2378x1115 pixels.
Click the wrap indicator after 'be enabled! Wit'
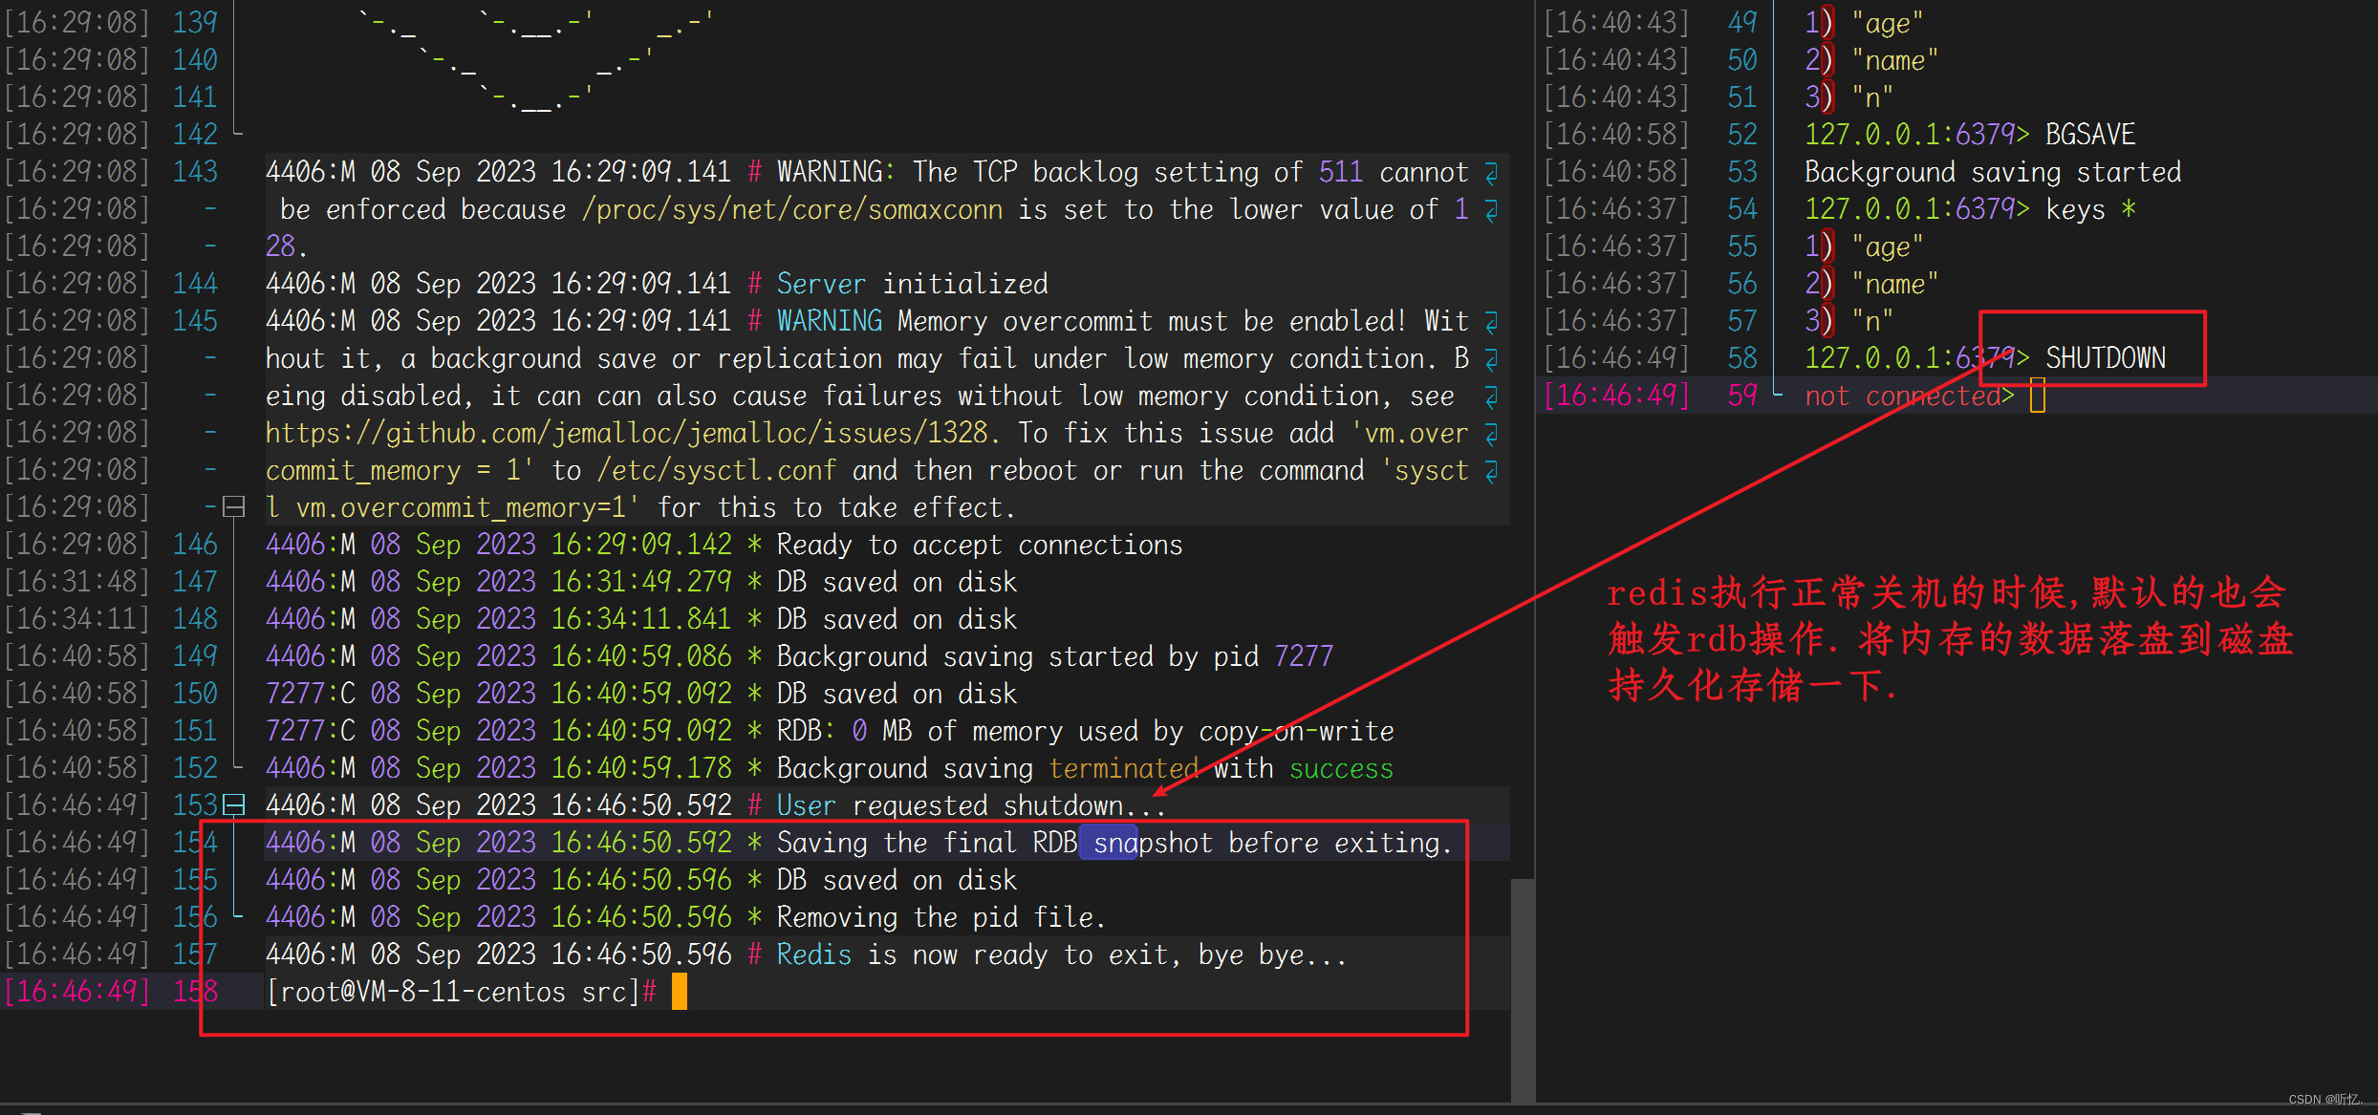[x=1491, y=322]
